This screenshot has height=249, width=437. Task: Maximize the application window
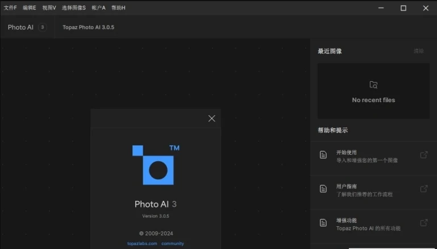pos(403,8)
